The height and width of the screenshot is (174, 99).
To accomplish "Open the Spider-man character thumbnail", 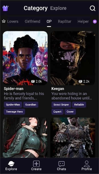I will tap(25, 58).
